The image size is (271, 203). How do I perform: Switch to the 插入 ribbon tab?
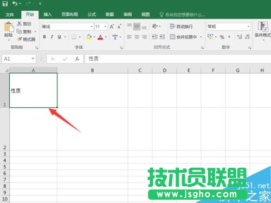click(48, 15)
